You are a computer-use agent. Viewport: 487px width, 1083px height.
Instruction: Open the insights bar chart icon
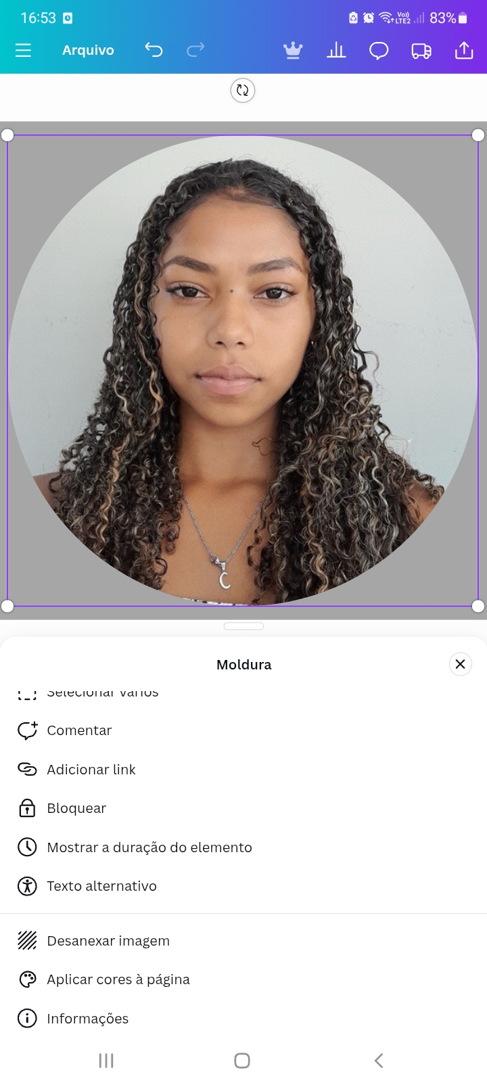click(336, 50)
